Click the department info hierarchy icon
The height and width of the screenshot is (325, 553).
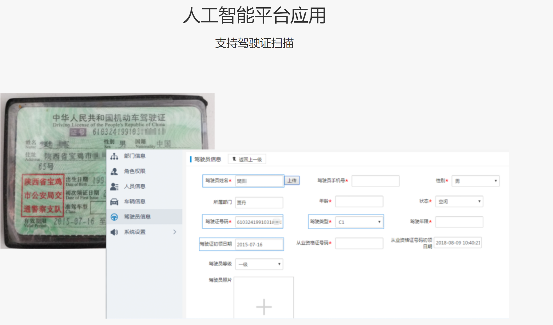point(114,156)
